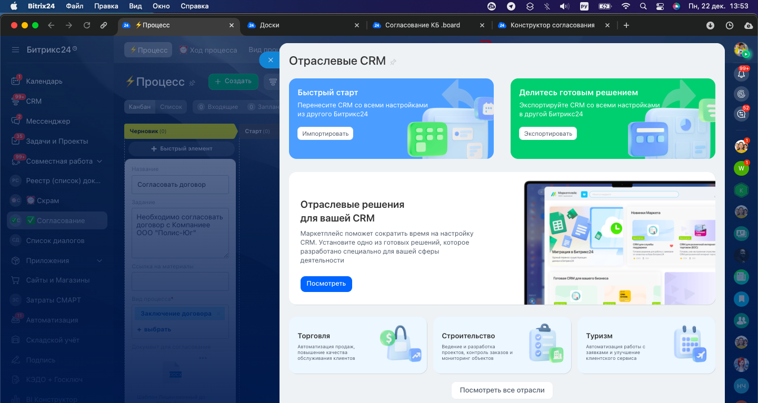758x403 pixels.
Task: Close the Отраслевые CRM side panel
Action: 271,60
